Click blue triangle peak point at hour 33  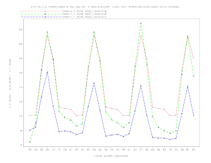[94, 83]
